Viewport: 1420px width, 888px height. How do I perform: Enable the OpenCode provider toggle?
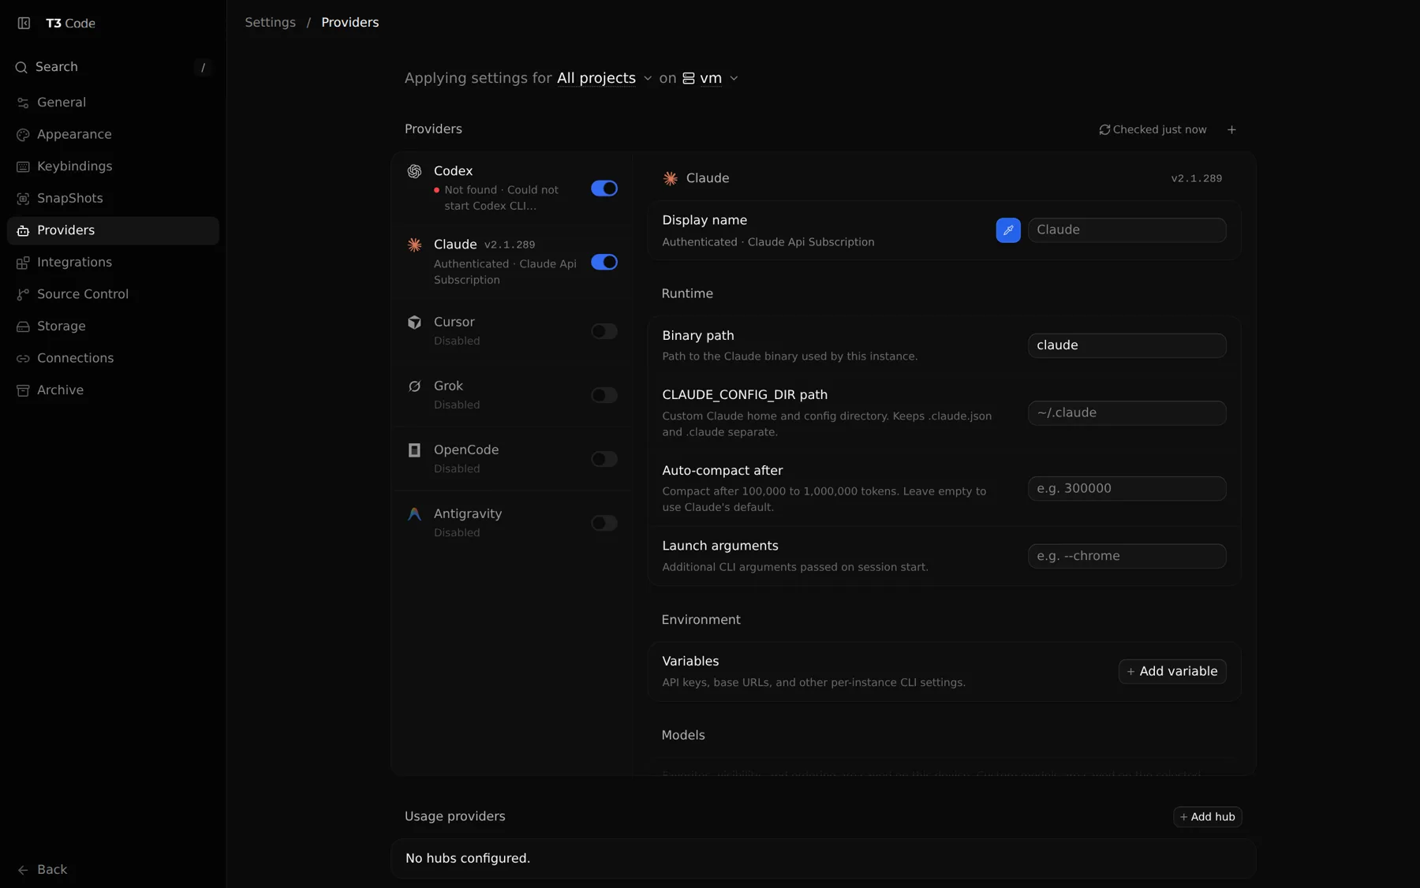(x=604, y=459)
